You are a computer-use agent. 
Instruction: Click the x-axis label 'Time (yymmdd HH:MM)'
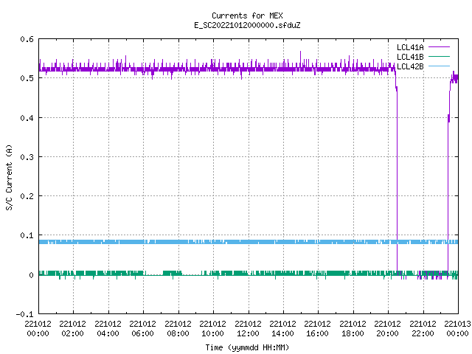pos(247,347)
